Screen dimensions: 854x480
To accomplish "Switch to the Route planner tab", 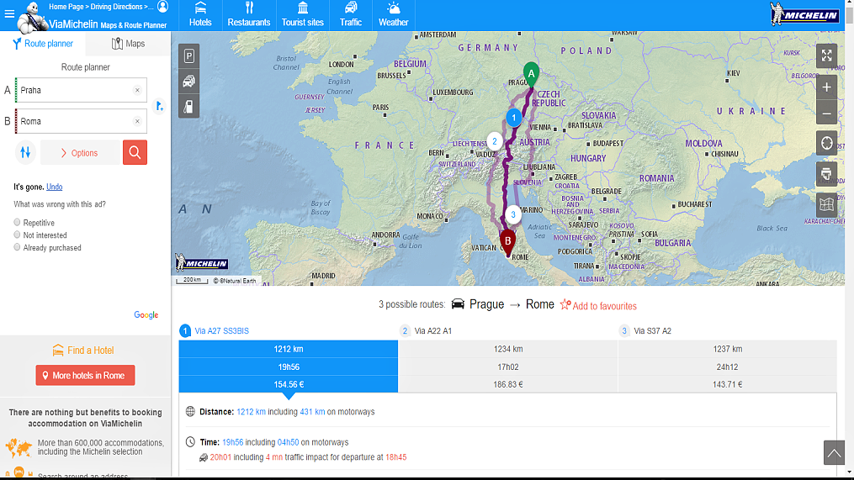I will click(42, 44).
